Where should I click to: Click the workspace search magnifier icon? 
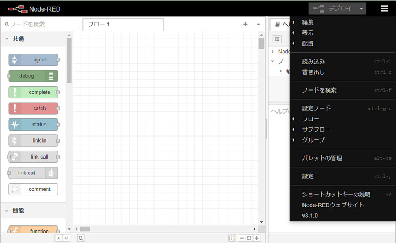click(x=81, y=238)
